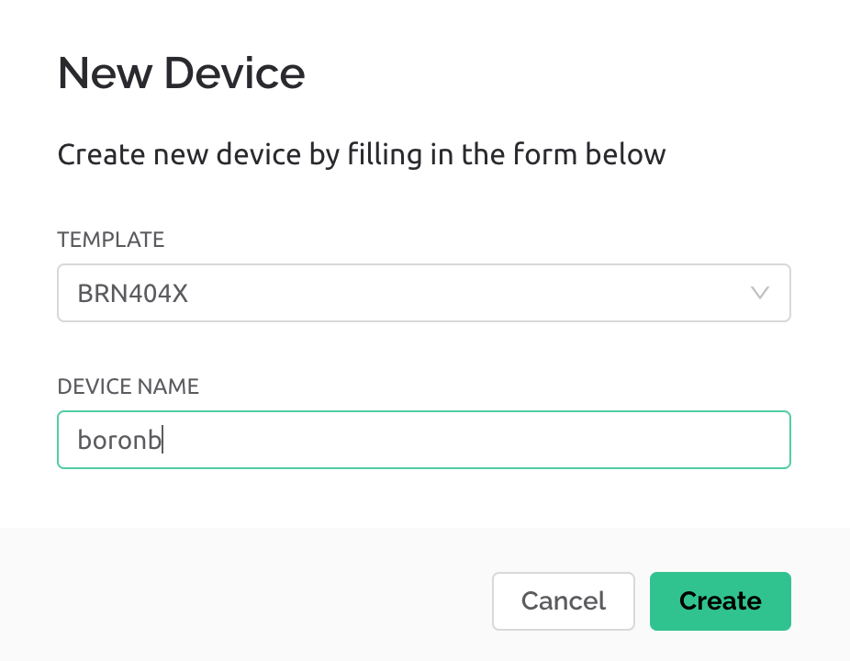850x661 pixels.
Task: Select the BRN404X template text
Action: point(133,294)
